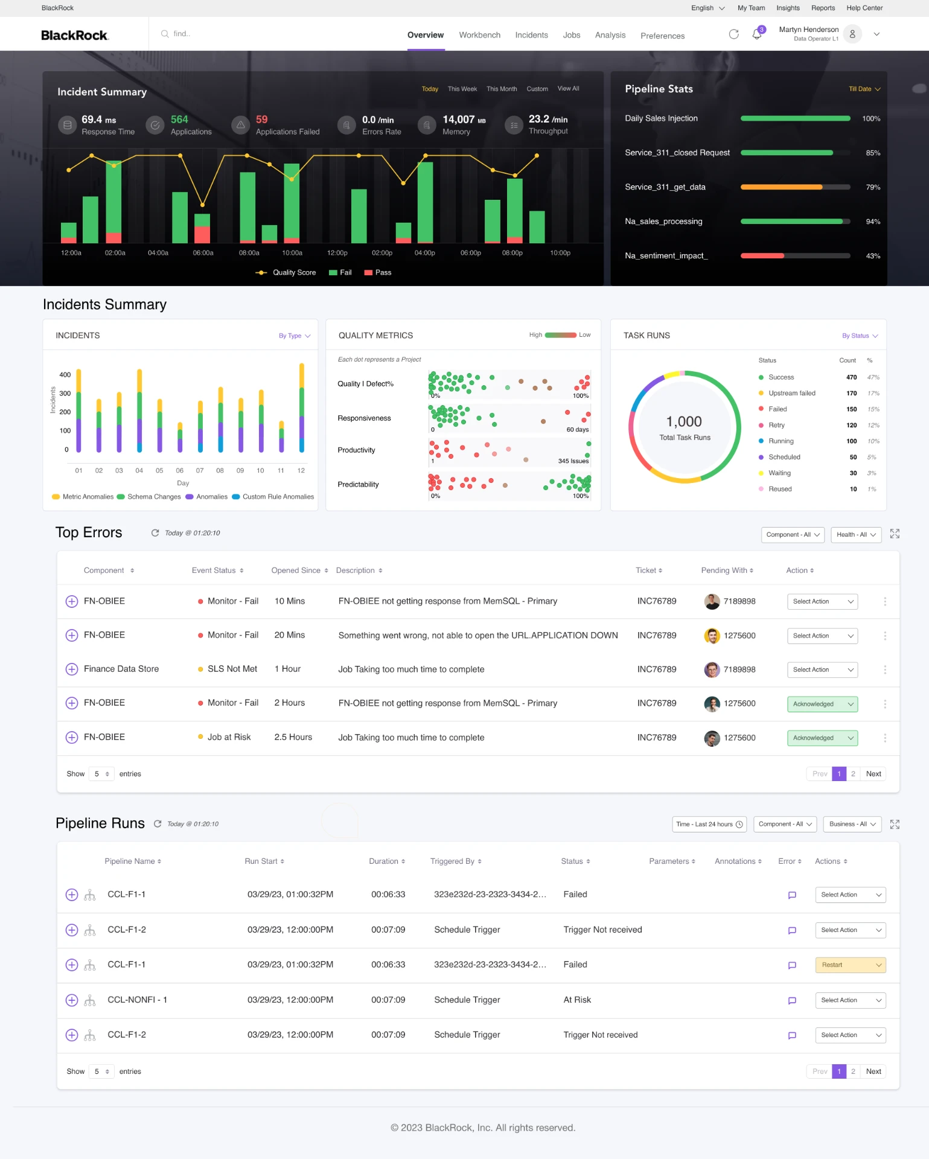Switch to the Jobs tab

point(571,36)
